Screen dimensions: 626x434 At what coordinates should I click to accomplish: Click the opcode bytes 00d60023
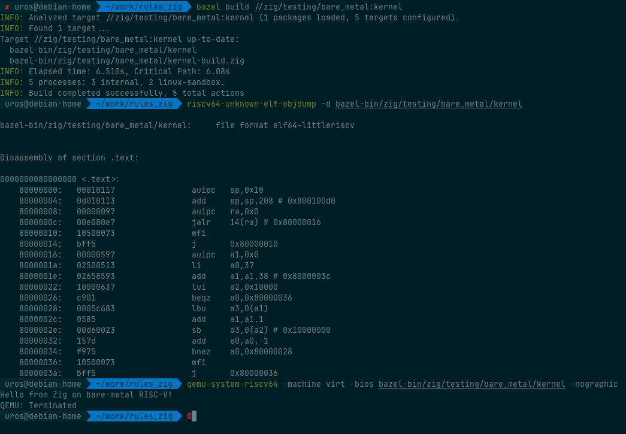pyautogui.click(x=95, y=330)
